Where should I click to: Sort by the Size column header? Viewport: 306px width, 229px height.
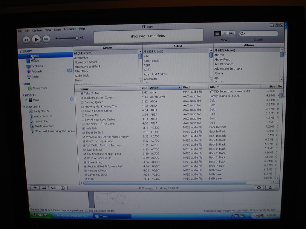tap(269, 86)
